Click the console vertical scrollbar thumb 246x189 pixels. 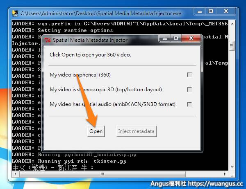232,46
